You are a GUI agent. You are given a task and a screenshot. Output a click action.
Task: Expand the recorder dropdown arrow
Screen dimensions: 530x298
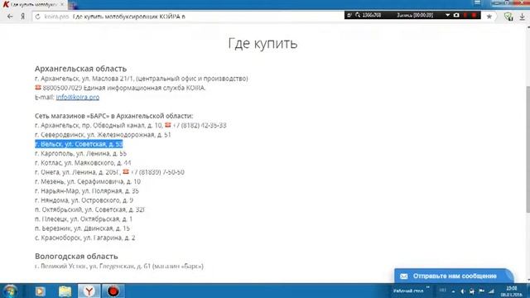447,15
